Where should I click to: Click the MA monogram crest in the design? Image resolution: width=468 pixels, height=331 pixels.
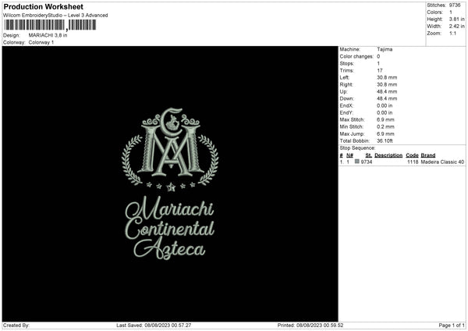coord(171,149)
